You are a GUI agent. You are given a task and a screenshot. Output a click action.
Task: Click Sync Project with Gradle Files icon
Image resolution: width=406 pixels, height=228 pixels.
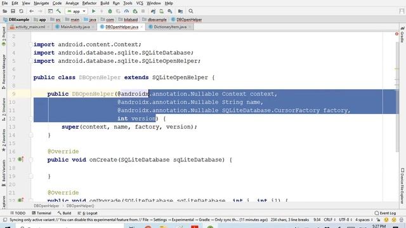point(154,11)
